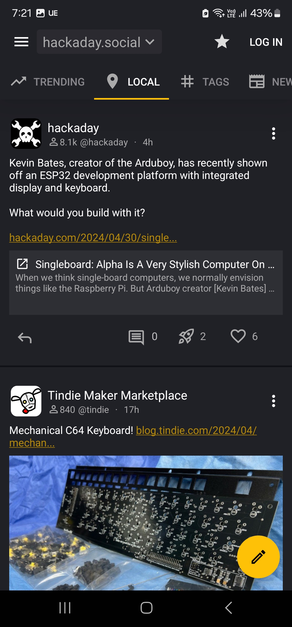Open hackaday post's three-dot menu
The image size is (292, 627).
[x=273, y=133]
